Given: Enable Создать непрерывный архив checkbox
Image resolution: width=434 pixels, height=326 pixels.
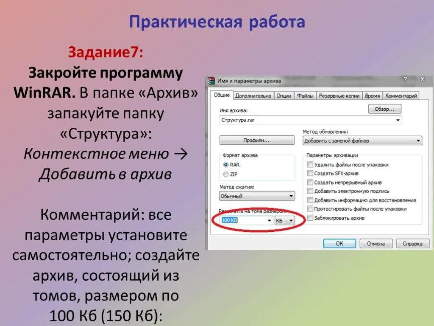Looking at the screenshot, I should (x=310, y=182).
